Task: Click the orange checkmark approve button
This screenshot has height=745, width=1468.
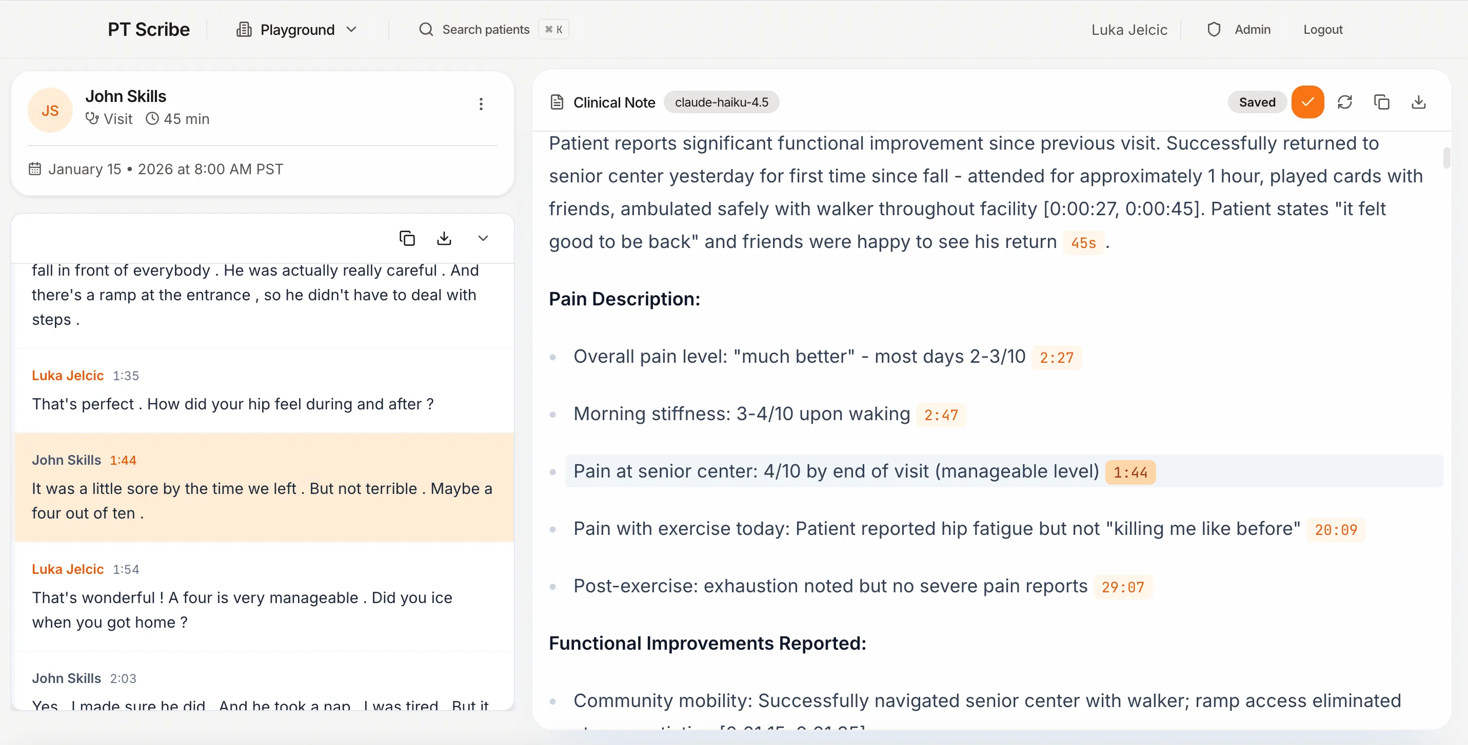Action: (x=1307, y=102)
